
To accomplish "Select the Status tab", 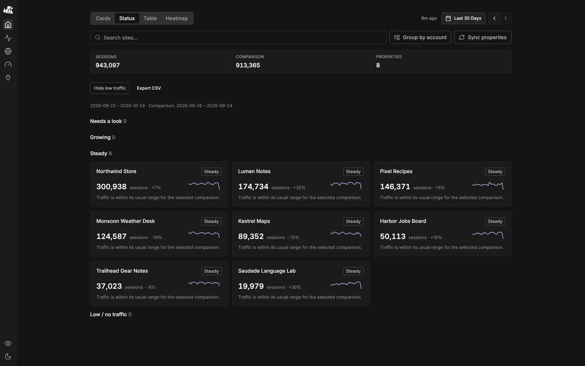I will point(127,18).
